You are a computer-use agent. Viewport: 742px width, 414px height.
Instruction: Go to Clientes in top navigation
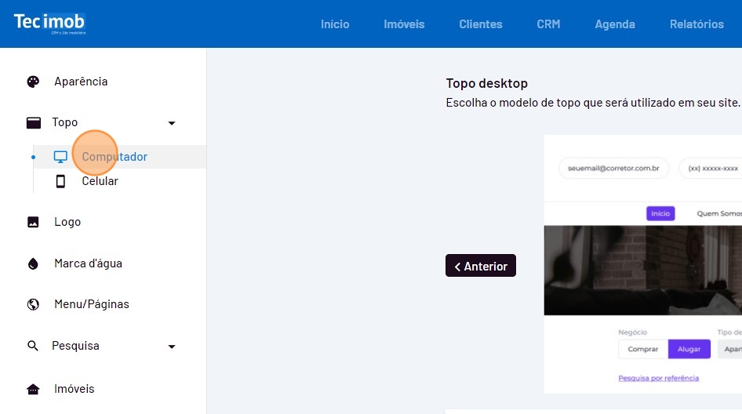[x=481, y=24]
